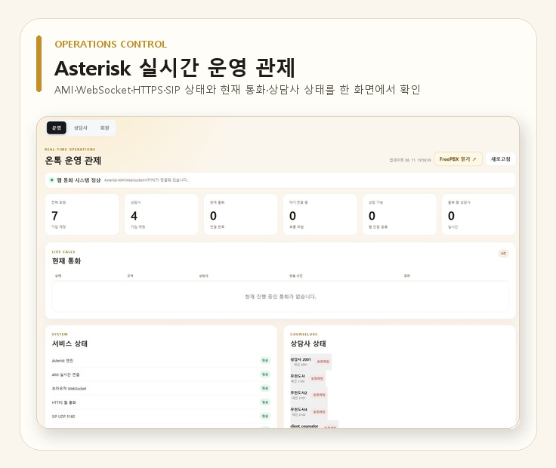The height and width of the screenshot is (468, 556).
Task: Select the client_counselor entry
Action: click(314, 425)
